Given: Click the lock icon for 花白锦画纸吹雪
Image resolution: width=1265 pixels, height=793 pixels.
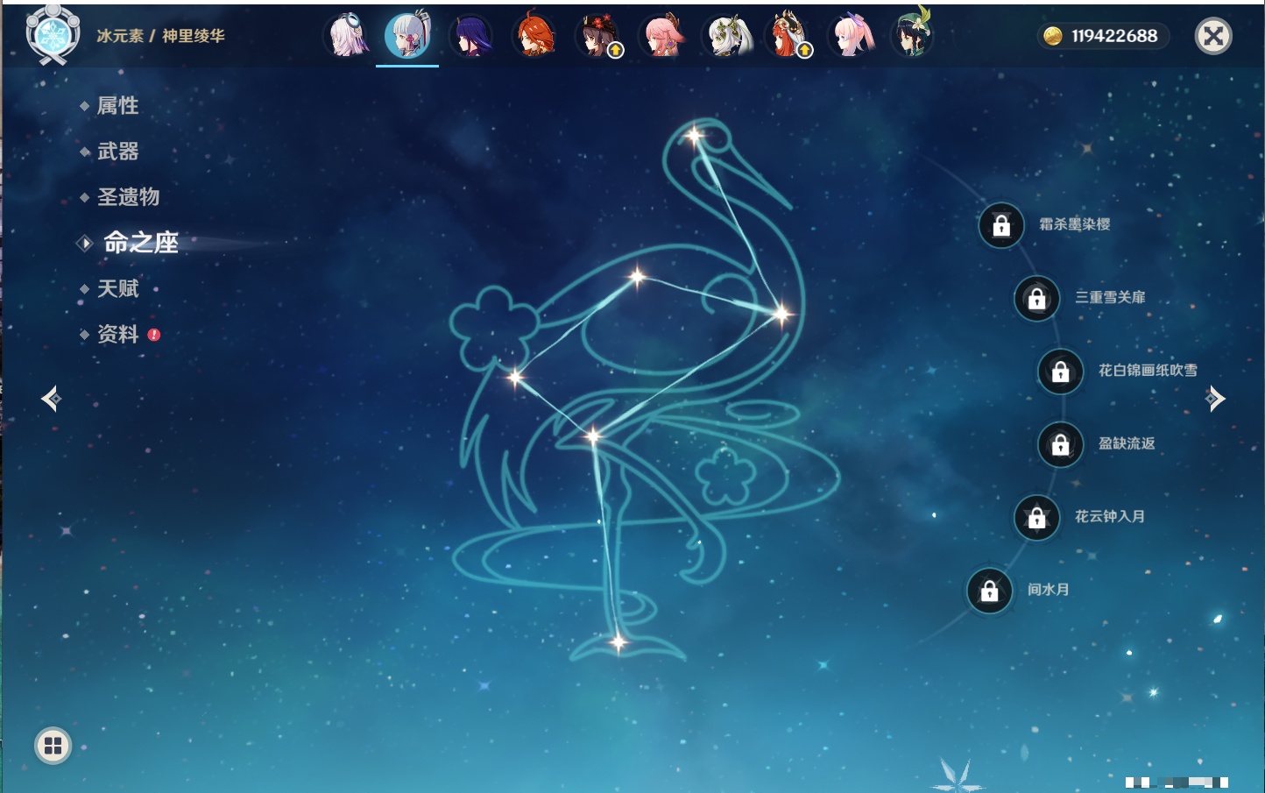Looking at the screenshot, I should (1061, 372).
